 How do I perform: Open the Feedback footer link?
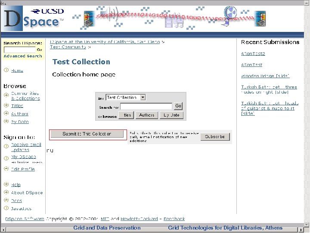174,219
